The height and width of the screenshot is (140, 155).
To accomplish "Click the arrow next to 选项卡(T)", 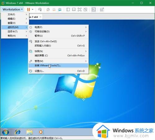I will click(x=26, y=31).
